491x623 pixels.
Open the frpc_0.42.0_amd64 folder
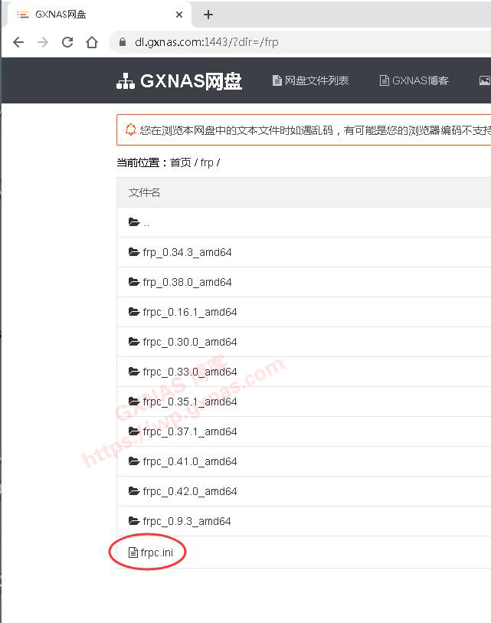189,491
